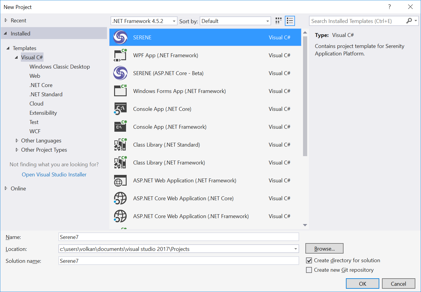Select ASP.NET Core Web Application (.NET Framework) text
421x292 pixels.
(191, 216)
